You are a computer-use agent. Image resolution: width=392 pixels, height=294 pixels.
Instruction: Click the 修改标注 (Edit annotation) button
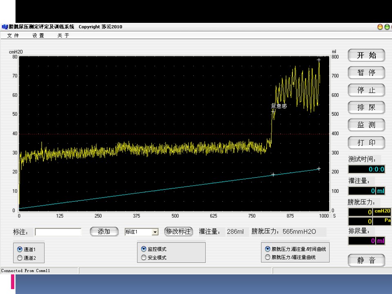(178, 232)
